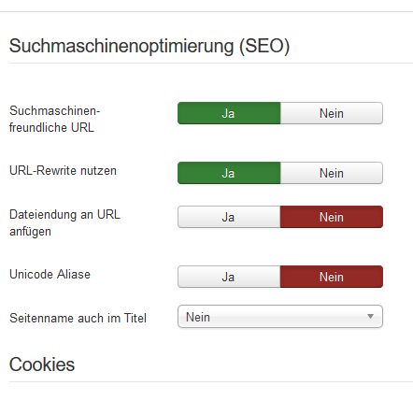Screen dimensions: 413x400
Task: Enable Suchmaschinenfreundliche URL with Ja
Action: [x=229, y=113]
